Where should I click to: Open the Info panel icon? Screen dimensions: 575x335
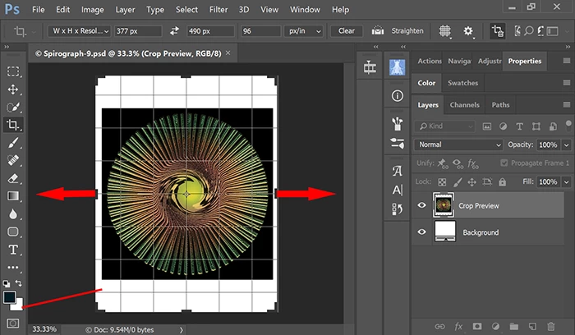coord(397,96)
